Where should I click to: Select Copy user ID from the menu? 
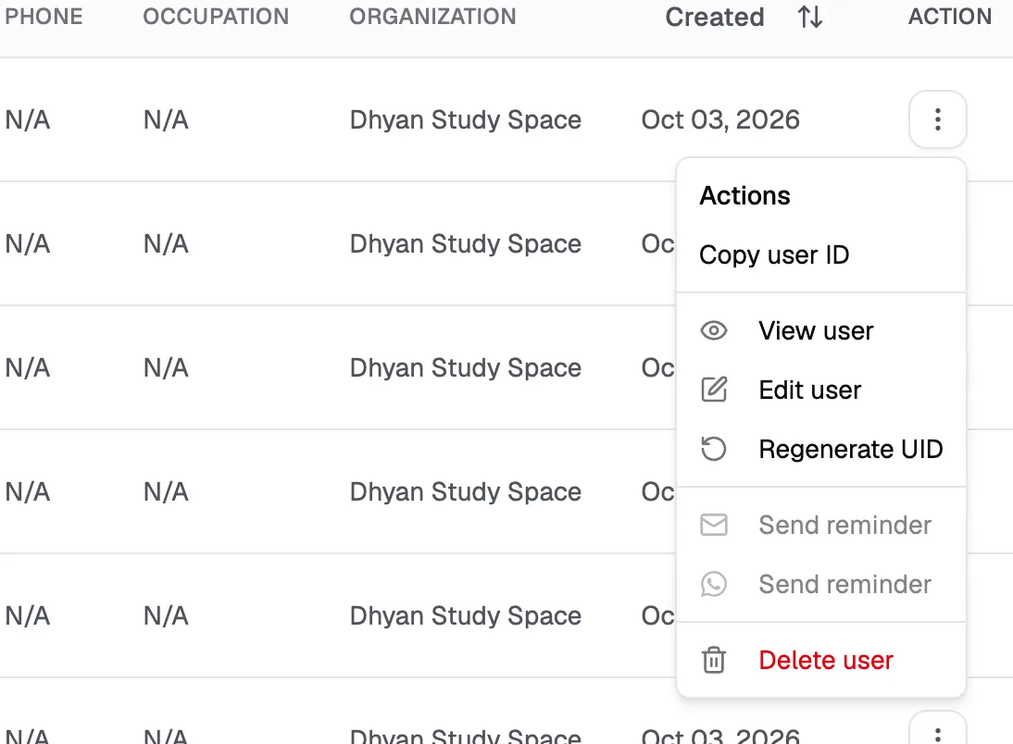point(821,255)
